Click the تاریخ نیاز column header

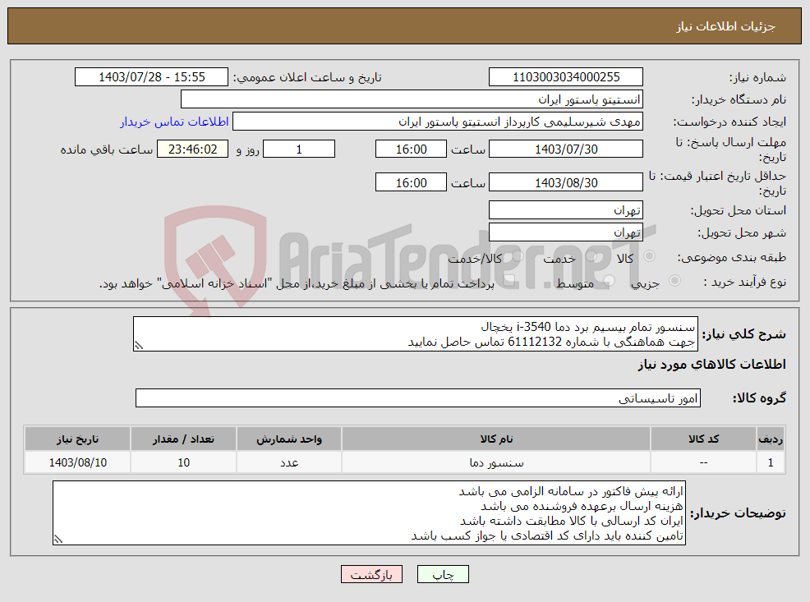[x=77, y=439]
